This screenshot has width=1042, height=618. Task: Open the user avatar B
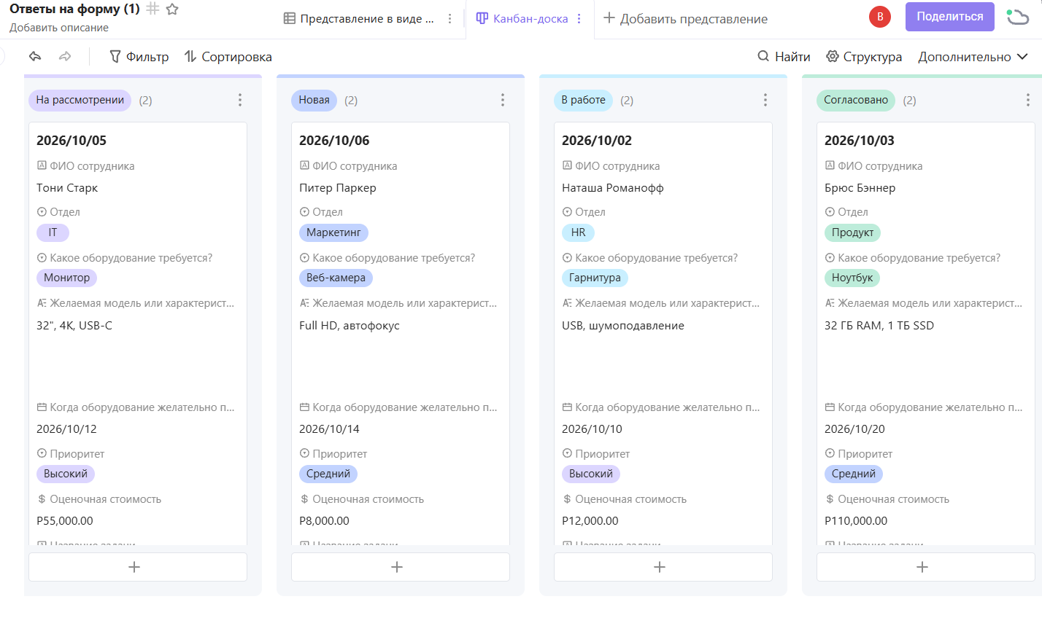point(880,17)
